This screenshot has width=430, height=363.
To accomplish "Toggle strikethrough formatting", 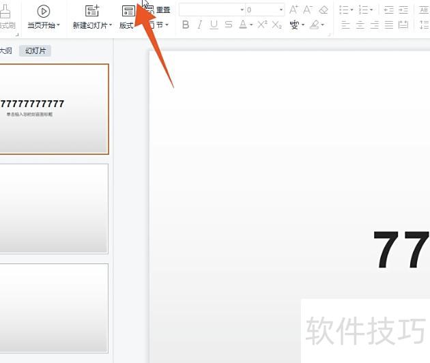I will (228, 25).
